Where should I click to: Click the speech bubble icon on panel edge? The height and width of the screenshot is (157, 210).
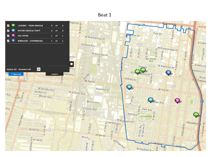click(x=72, y=64)
